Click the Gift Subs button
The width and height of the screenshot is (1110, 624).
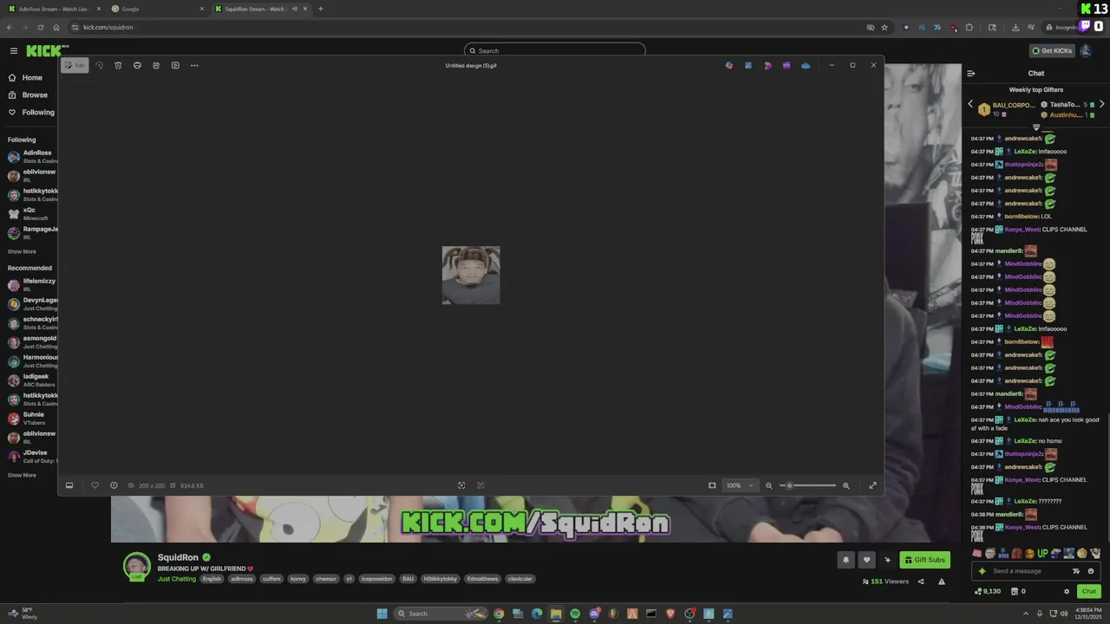(x=924, y=560)
